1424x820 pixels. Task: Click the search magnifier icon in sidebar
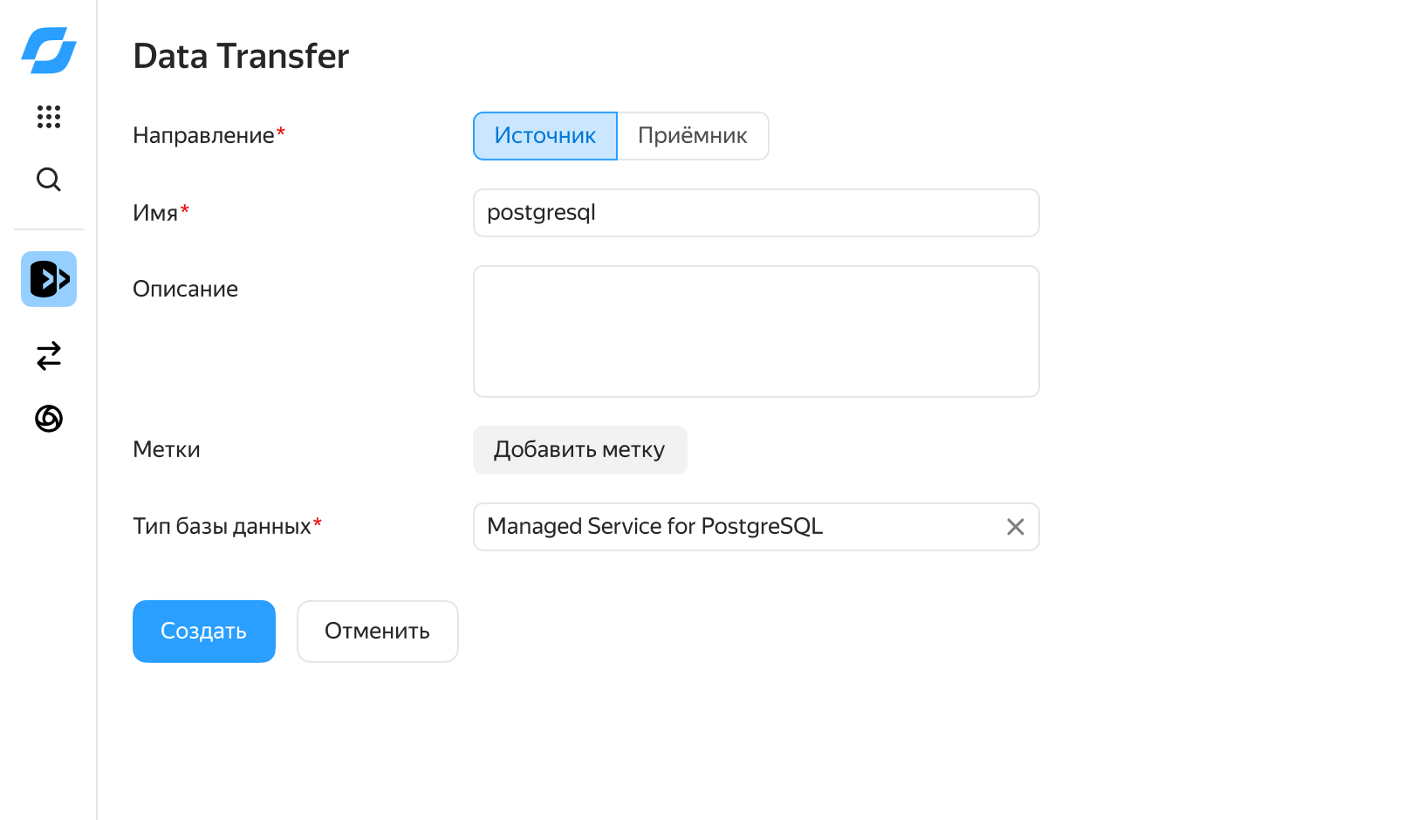click(x=49, y=180)
